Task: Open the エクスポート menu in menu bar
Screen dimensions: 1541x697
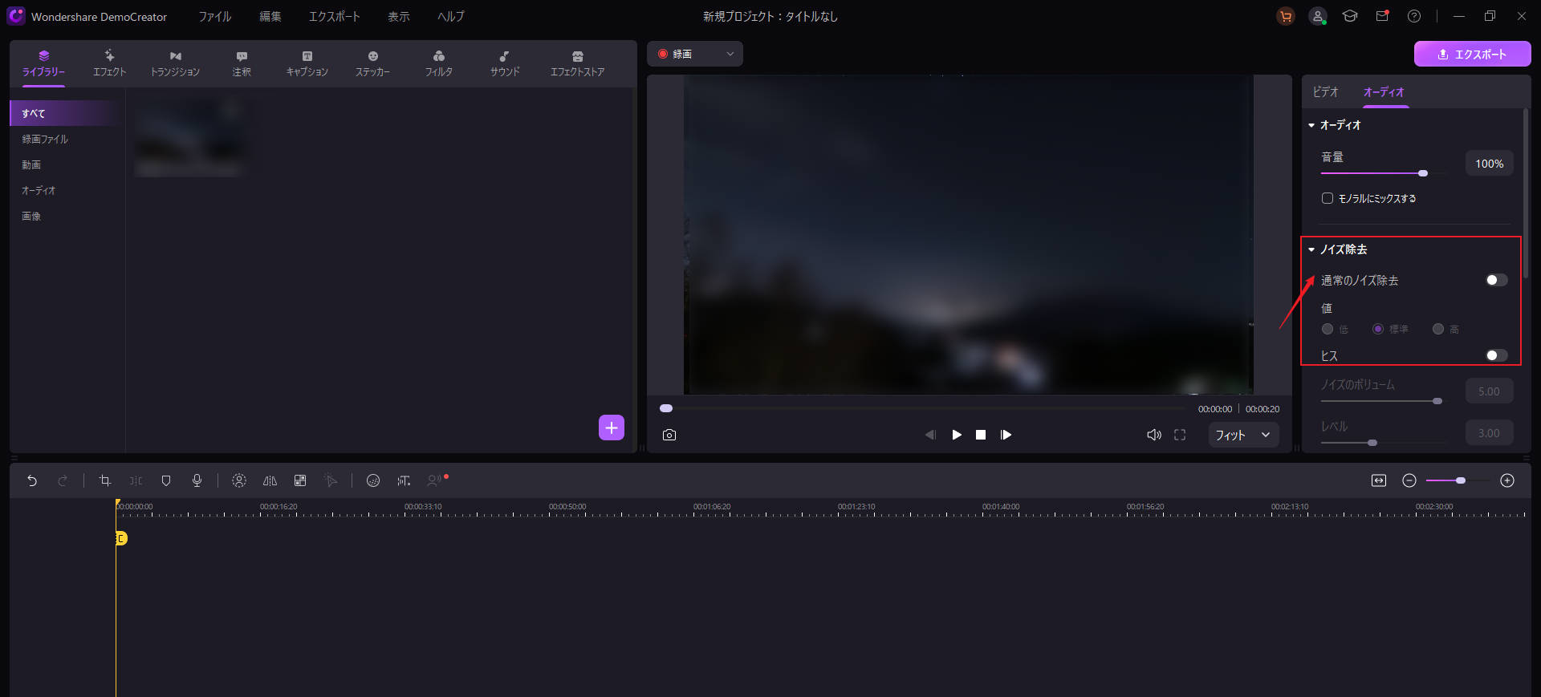Action: click(x=335, y=17)
